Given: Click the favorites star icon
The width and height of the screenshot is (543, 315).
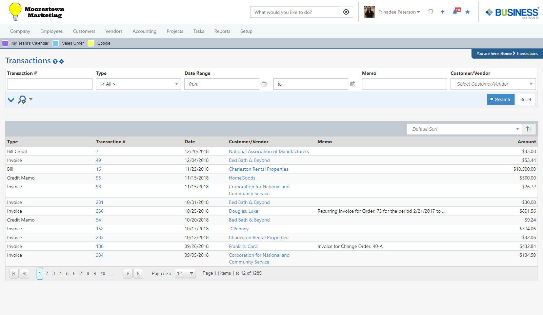Looking at the screenshot, I should click(467, 12).
